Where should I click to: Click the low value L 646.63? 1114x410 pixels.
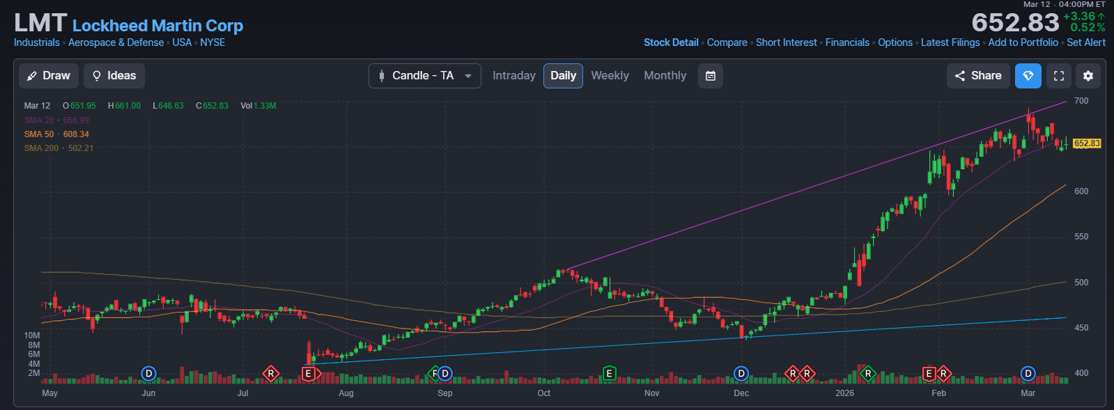tap(168, 106)
